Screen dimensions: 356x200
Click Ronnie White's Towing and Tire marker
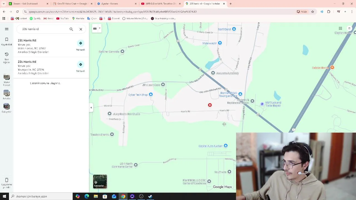click(x=240, y=94)
